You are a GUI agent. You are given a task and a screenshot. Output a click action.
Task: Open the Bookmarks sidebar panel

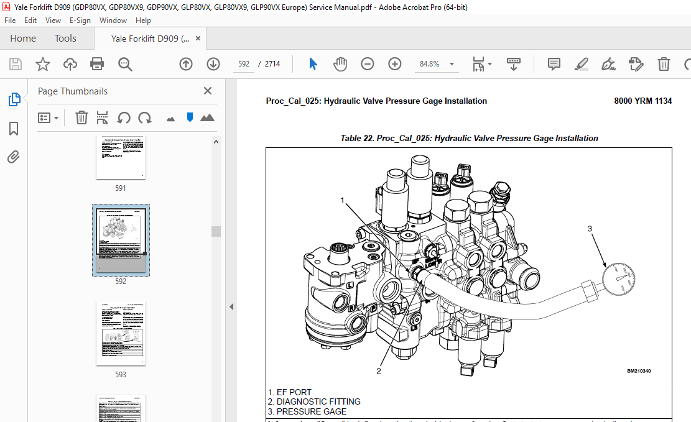click(14, 129)
